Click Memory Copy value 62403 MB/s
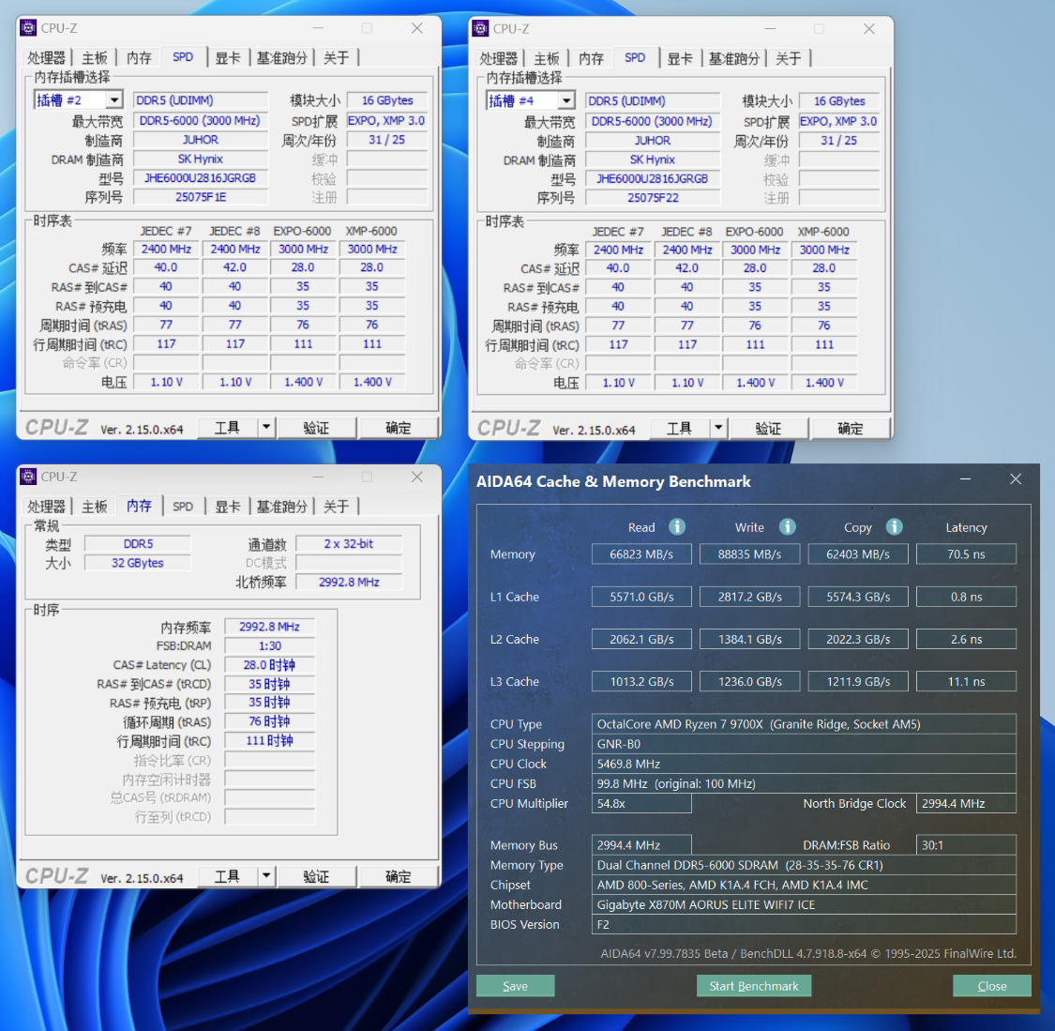The image size is (1055, 1031). click(858, 554)
